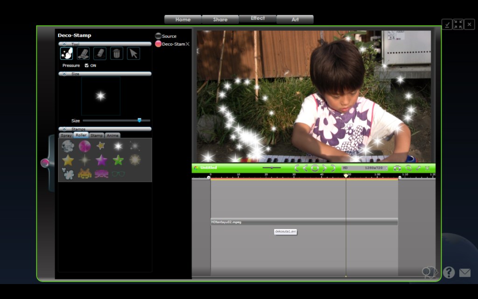Select the arrow pointer tool
Viewport: 478px width, 299px height.
[133, 53]
